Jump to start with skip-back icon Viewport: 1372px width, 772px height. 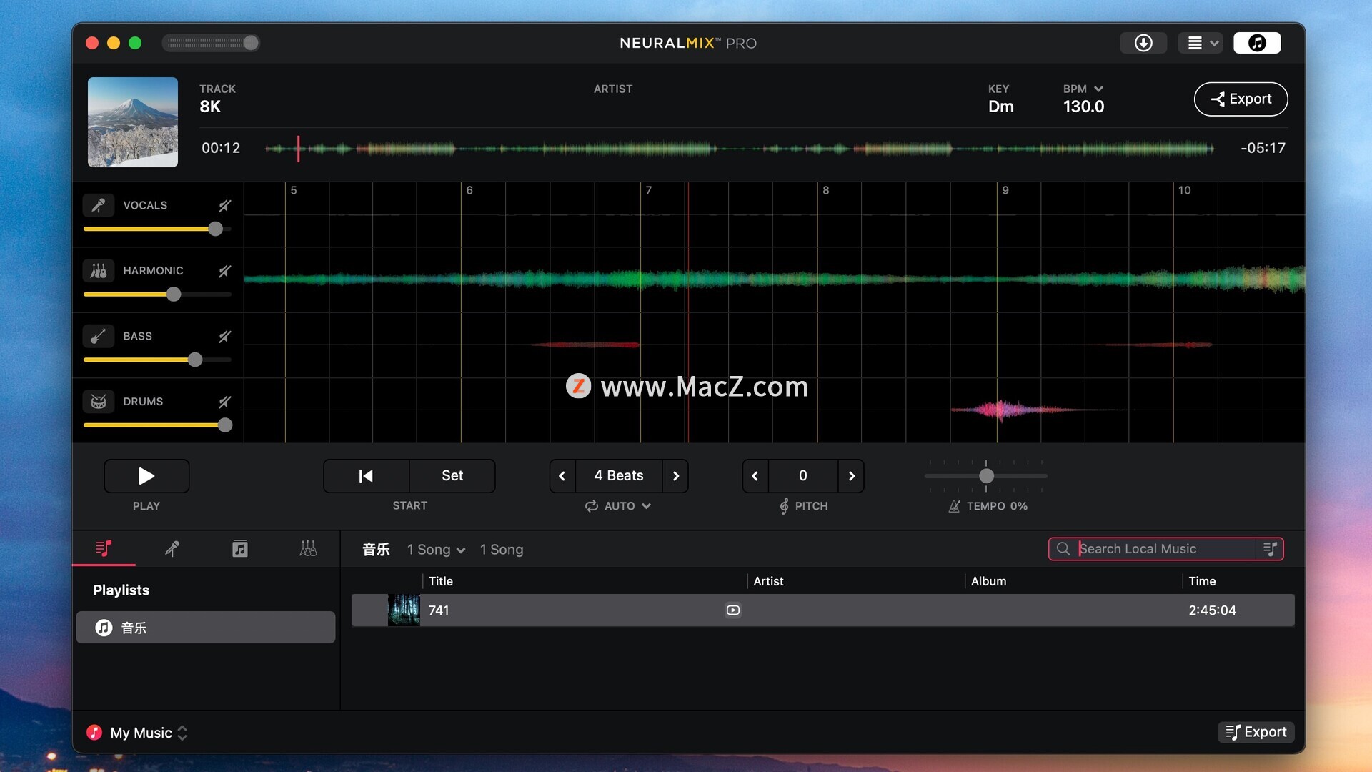point(366,476)
